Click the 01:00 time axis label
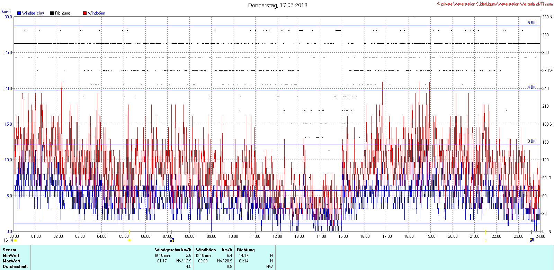This screenshot has height=270, width=554. point(36,236)
